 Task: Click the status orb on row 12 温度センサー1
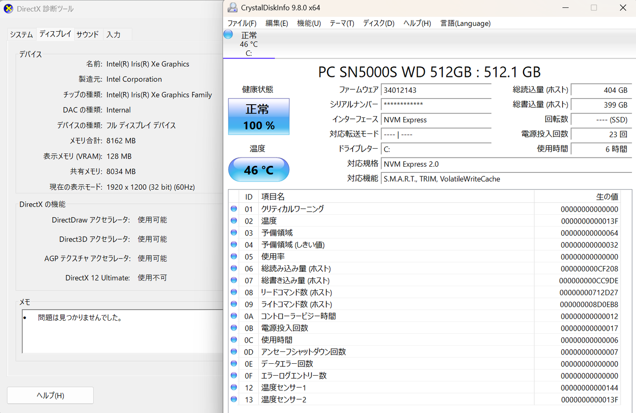234,387
